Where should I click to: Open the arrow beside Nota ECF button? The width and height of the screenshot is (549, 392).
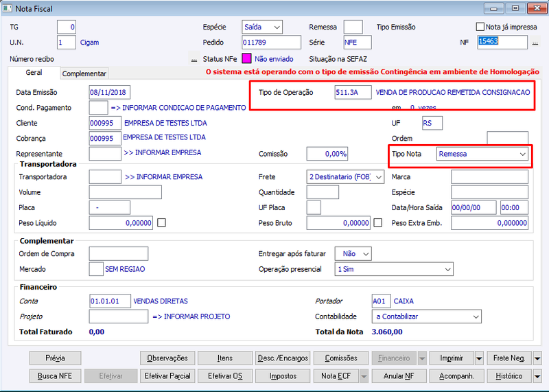point(364,376)
